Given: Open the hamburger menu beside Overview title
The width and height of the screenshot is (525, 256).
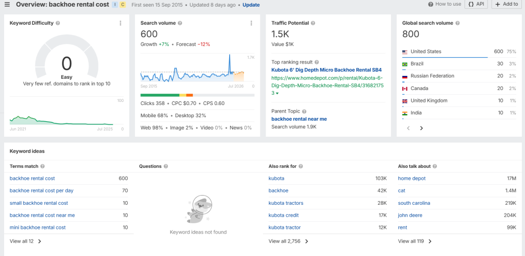Looking at the screenshot, I should pyautogui.click(x=7, y=4).
